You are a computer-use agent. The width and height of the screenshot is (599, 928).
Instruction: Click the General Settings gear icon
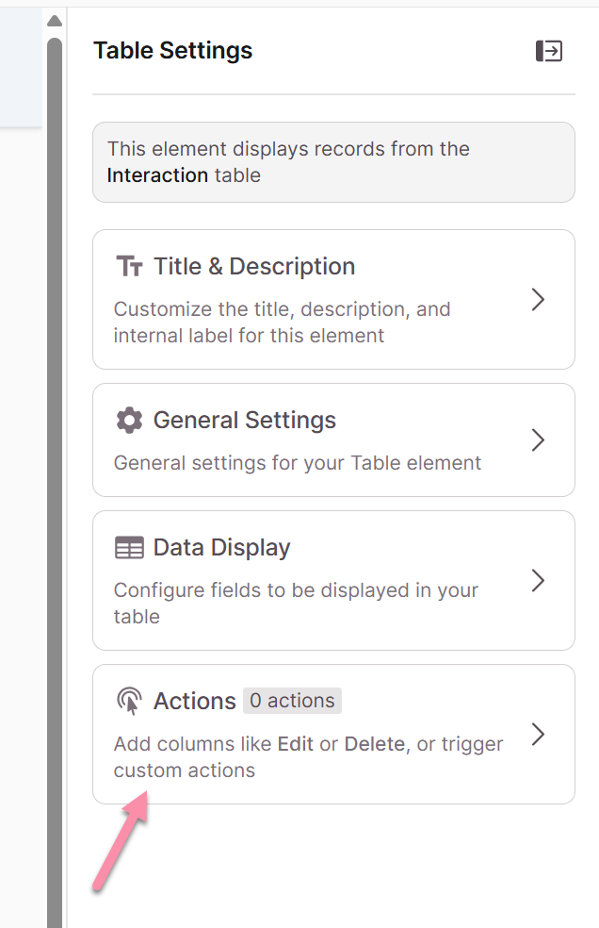tap(129, 421)
